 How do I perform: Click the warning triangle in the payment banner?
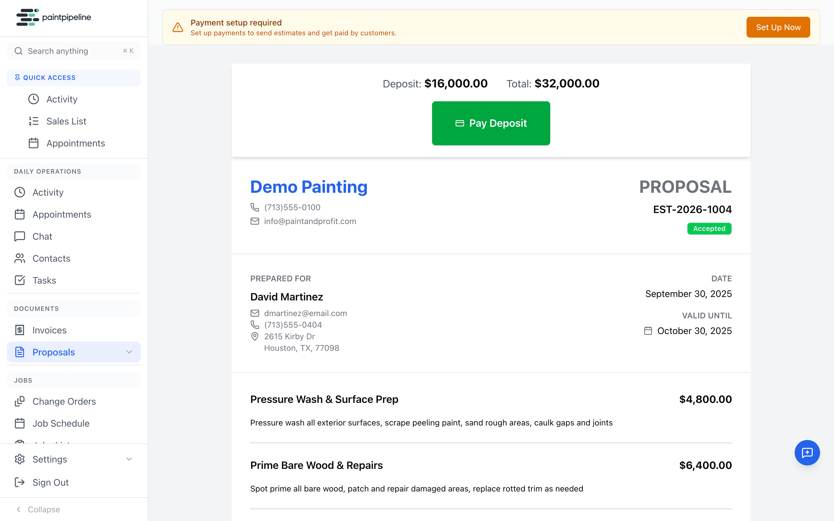pyautogui.click(x=178, y=27)
